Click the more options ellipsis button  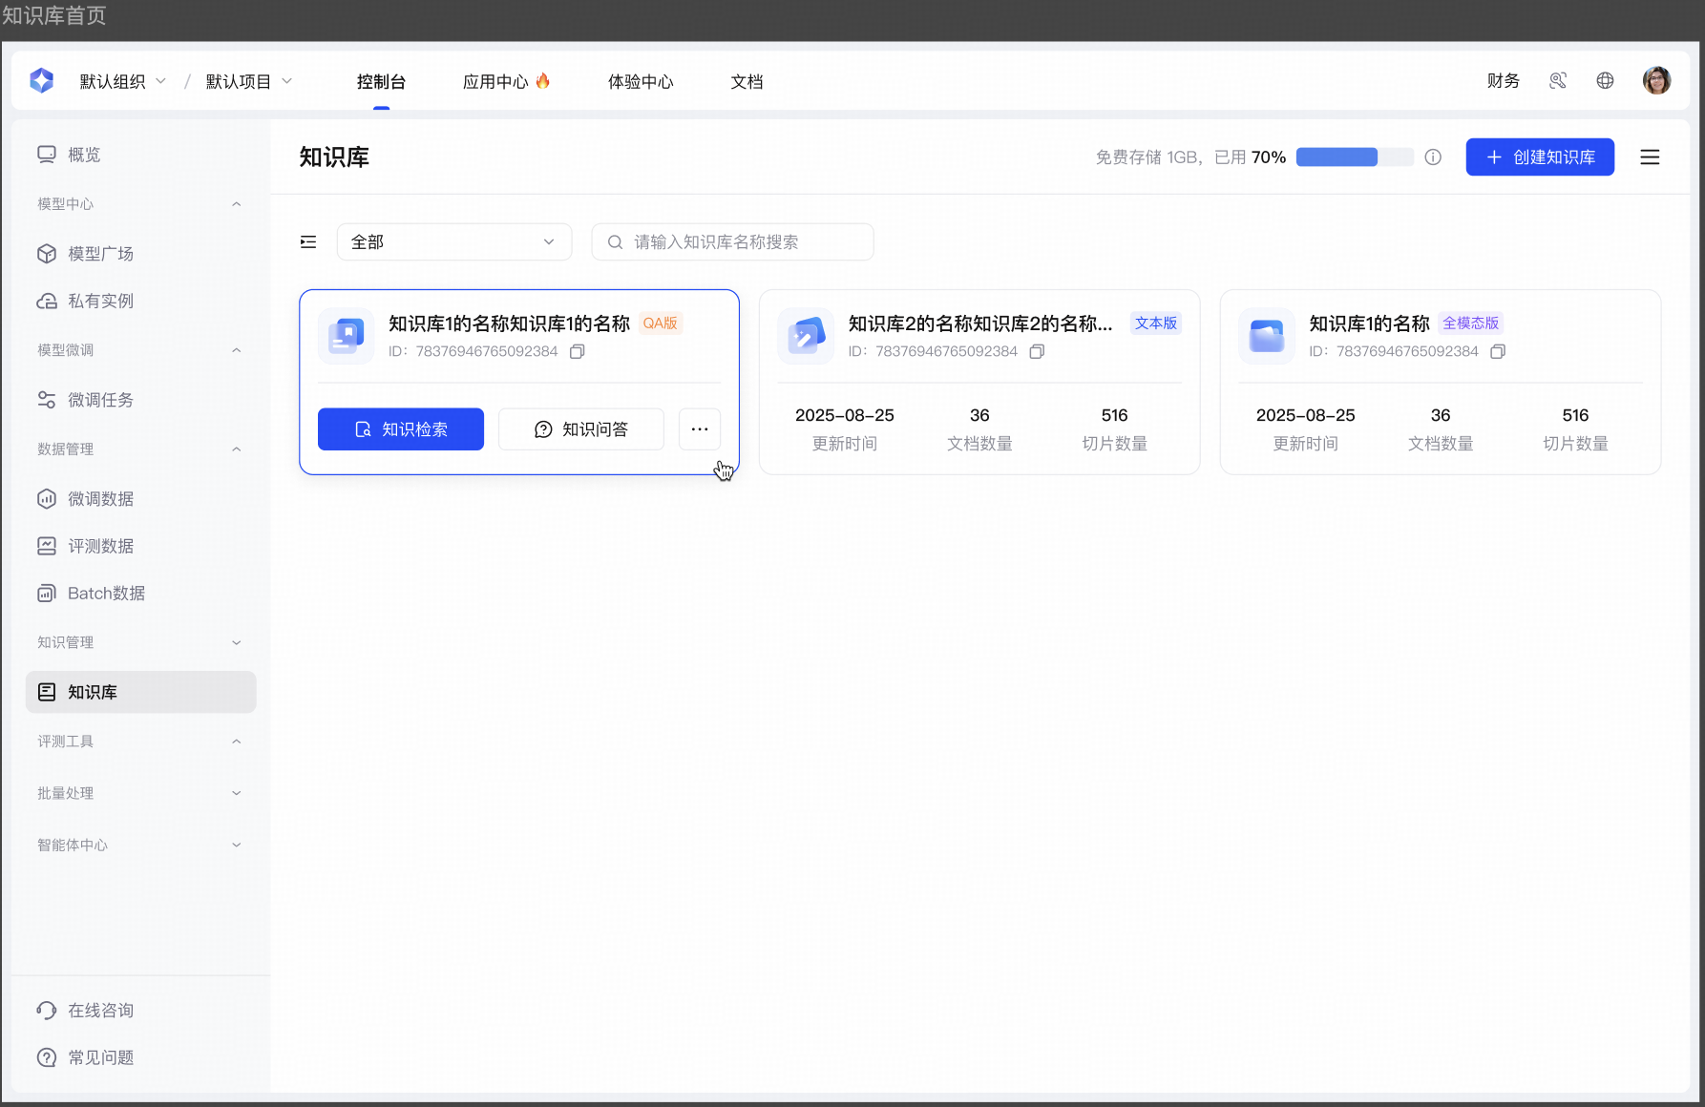coord(700,429)
